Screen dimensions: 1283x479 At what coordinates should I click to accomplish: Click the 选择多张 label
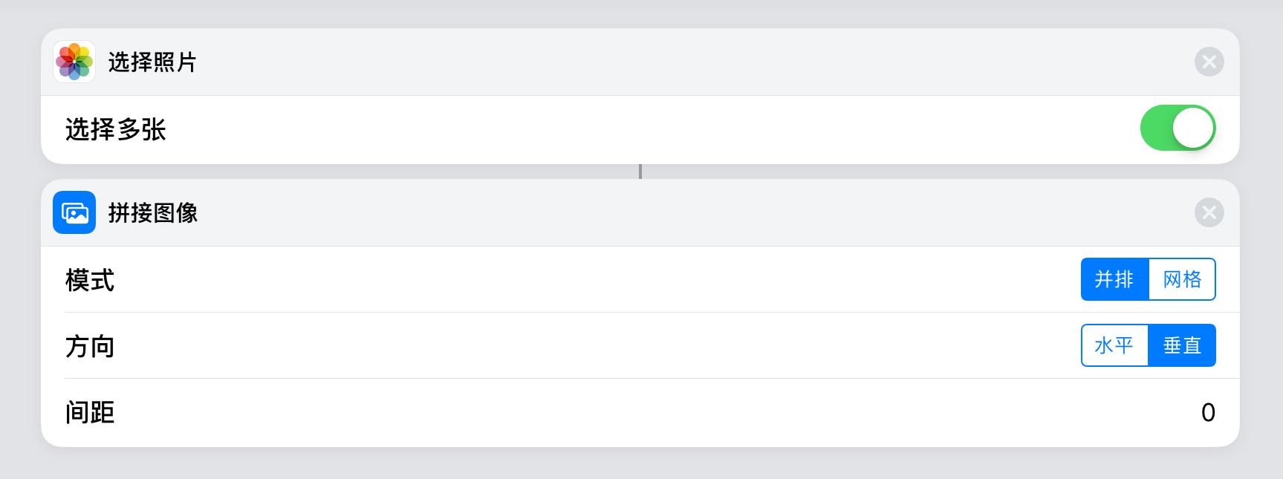point(116,129)
